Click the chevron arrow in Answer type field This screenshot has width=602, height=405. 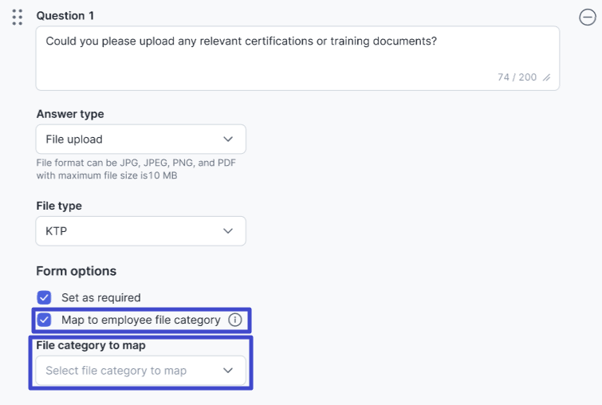(228, 139)
